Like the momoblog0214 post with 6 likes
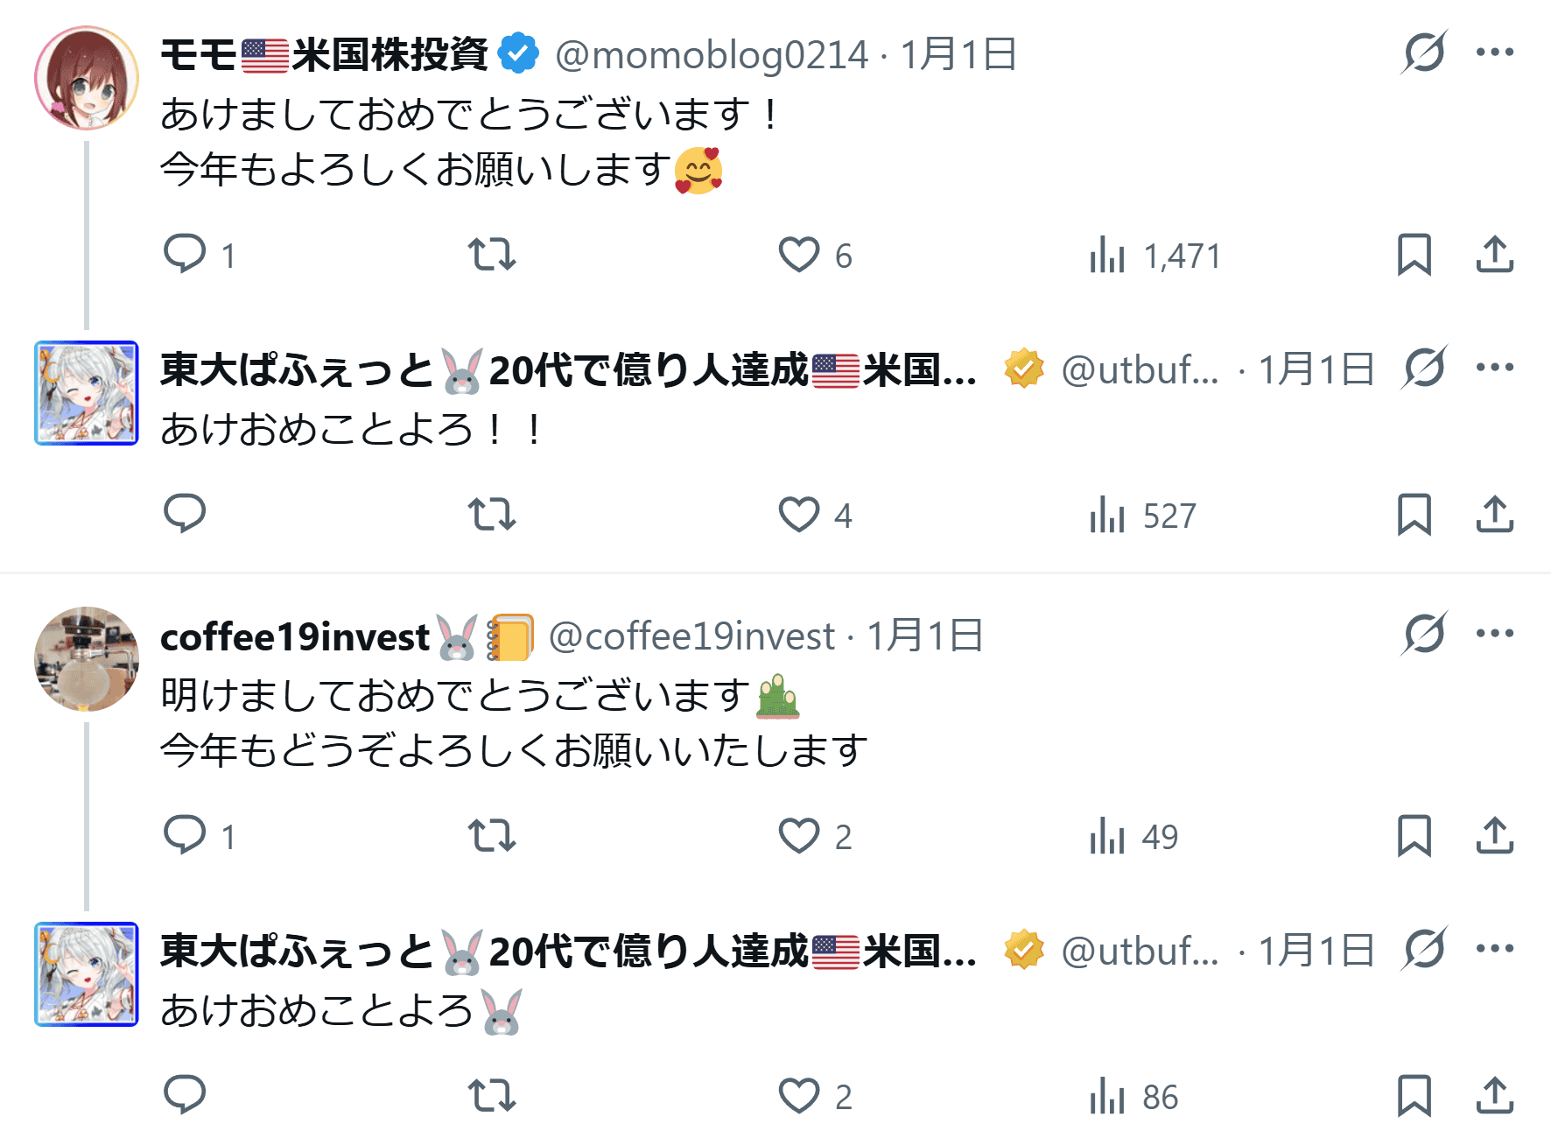1551x1145 pixels. click(799, 255)
